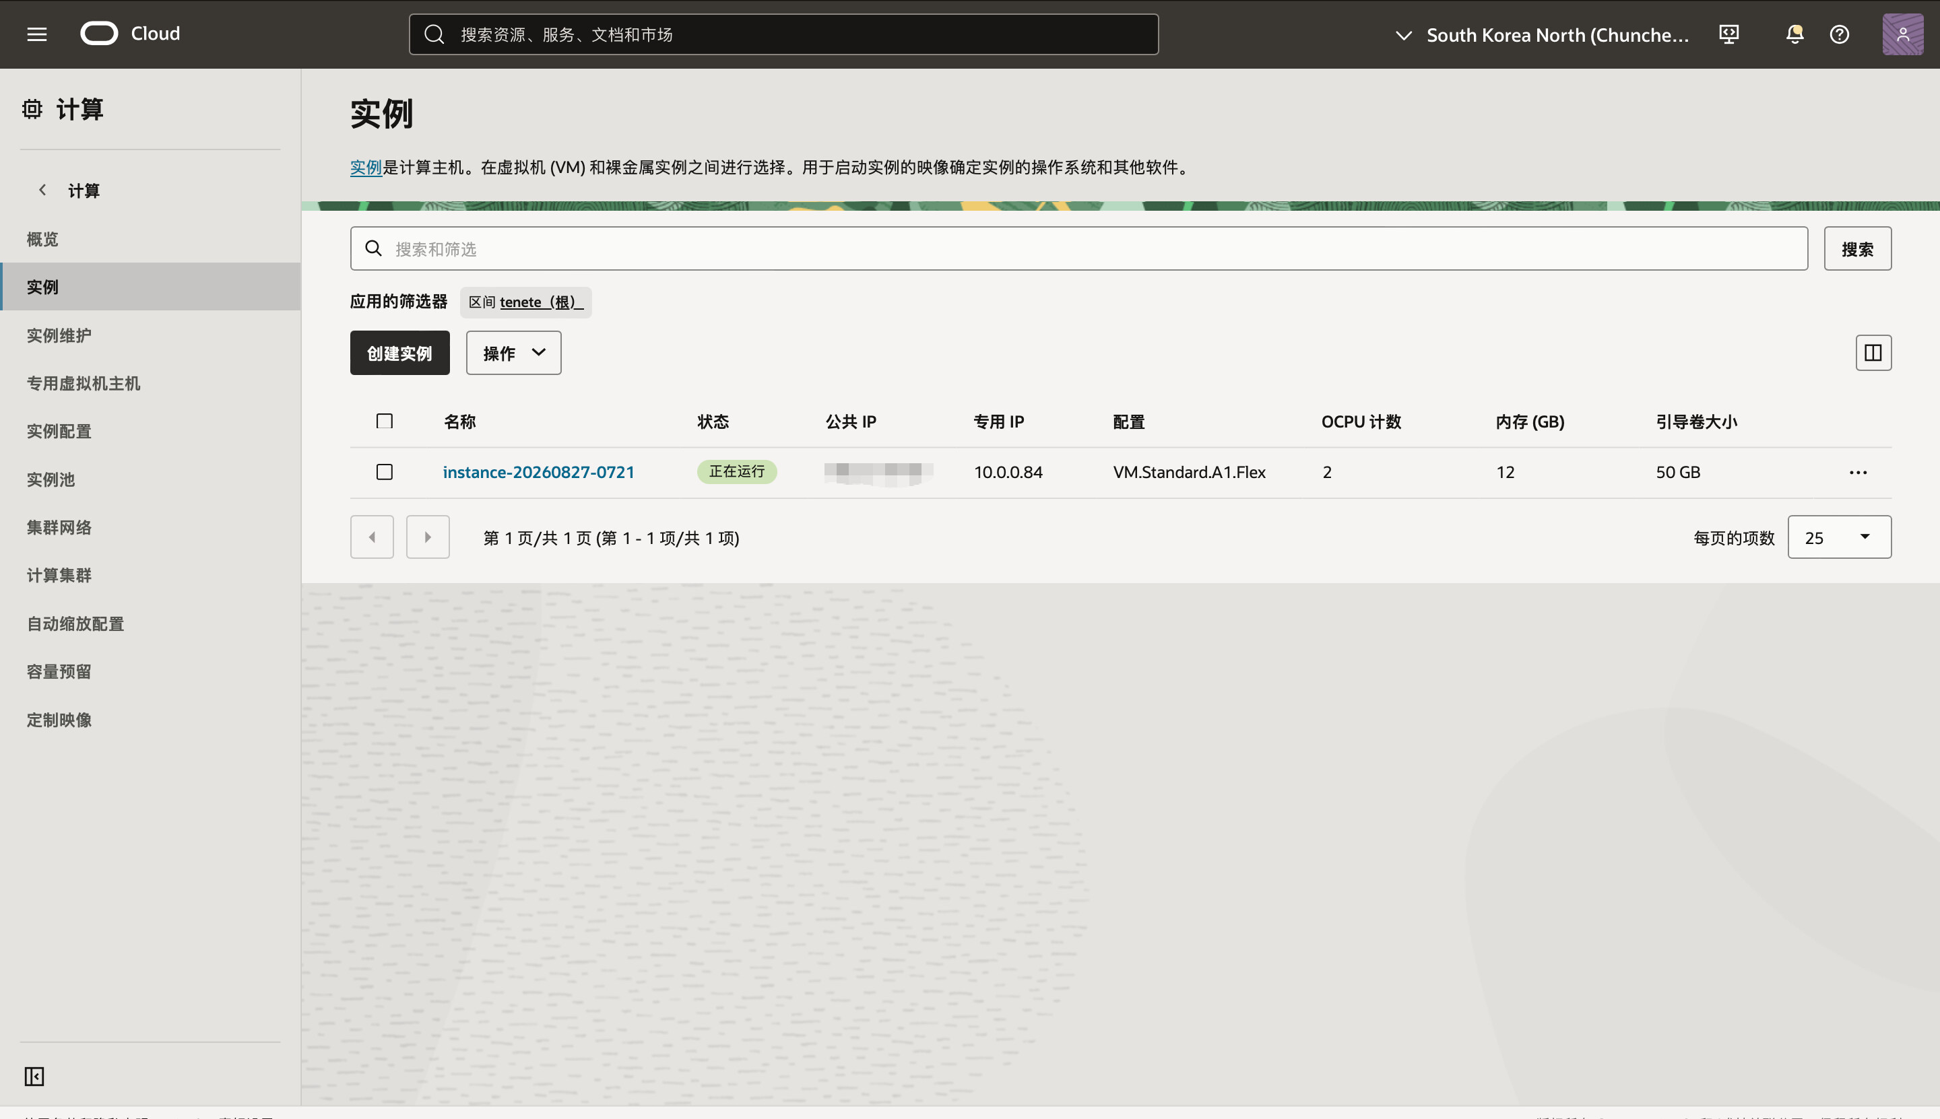The image size is (1940, 1119).
Task: Click the magnifier icon in the top search bar
Action: pyautogui.click(x=434, y=34)
